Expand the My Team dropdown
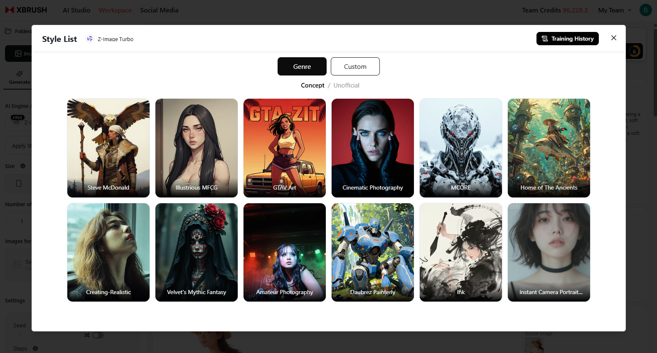 coord(615,10)
